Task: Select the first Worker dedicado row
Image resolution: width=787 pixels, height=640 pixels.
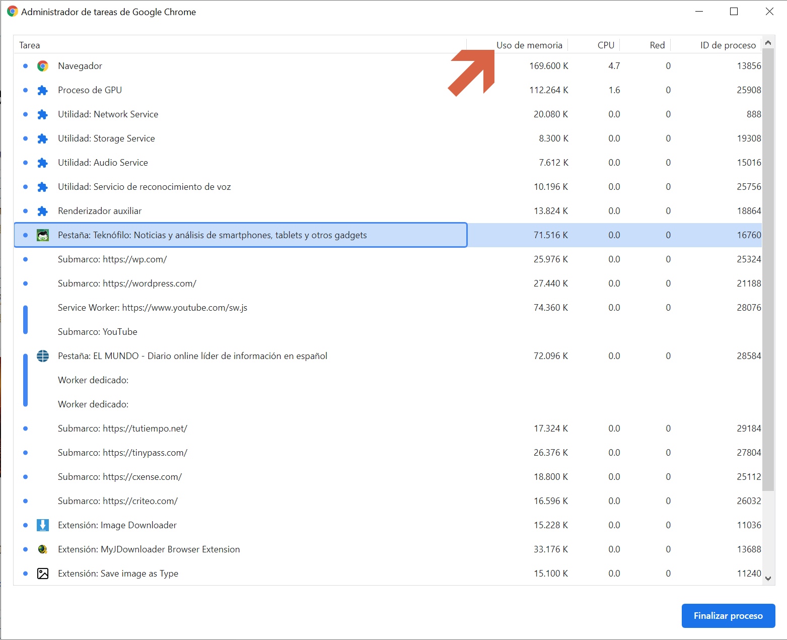Action: (x=388, y=380)
